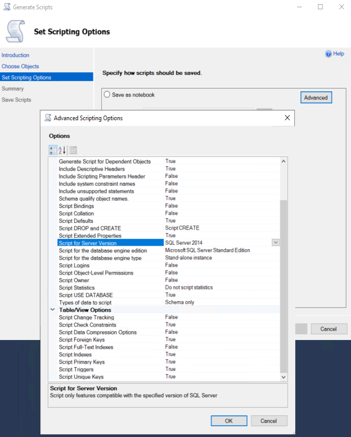Click the Categorized view icon
Screen dimensions: 351x437
coord(53,150)
